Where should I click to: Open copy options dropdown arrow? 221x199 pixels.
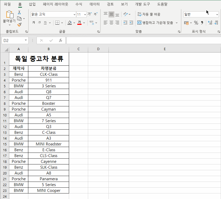click(x=24, y=18)
